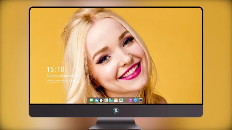The height and width of the screenshot is (130, 232).
Task: Launch the clapperboard video app in the dock
Action: 111,100
